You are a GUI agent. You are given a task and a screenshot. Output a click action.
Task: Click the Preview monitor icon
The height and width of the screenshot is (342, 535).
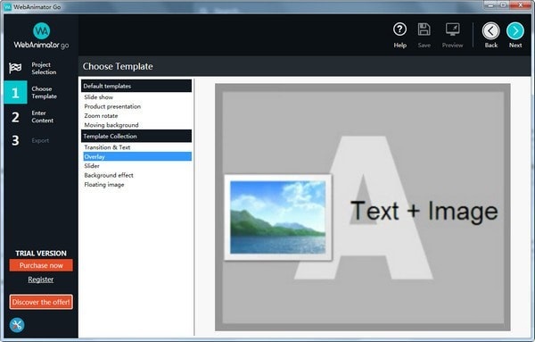click(x=452, y=29)
